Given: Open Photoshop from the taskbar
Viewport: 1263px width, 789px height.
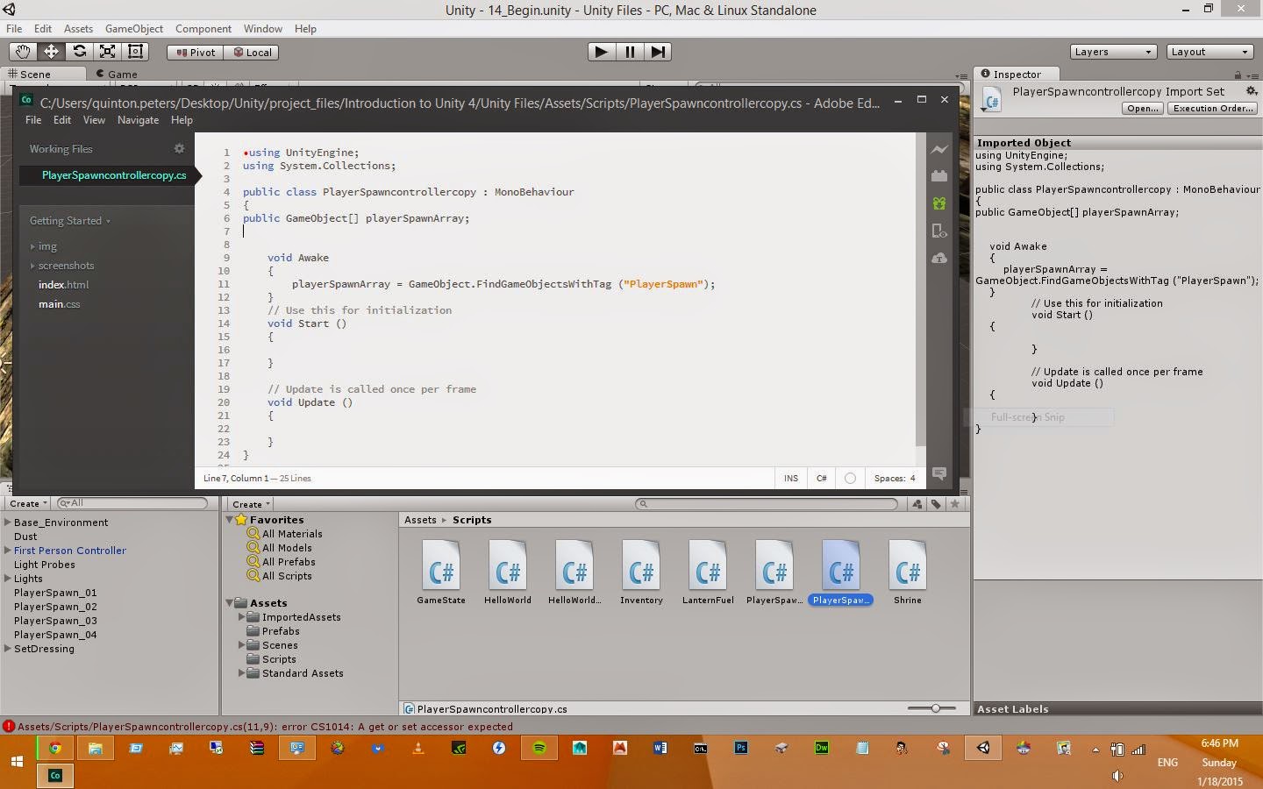Looking at the screenshot, I should (x=741, y=748).
